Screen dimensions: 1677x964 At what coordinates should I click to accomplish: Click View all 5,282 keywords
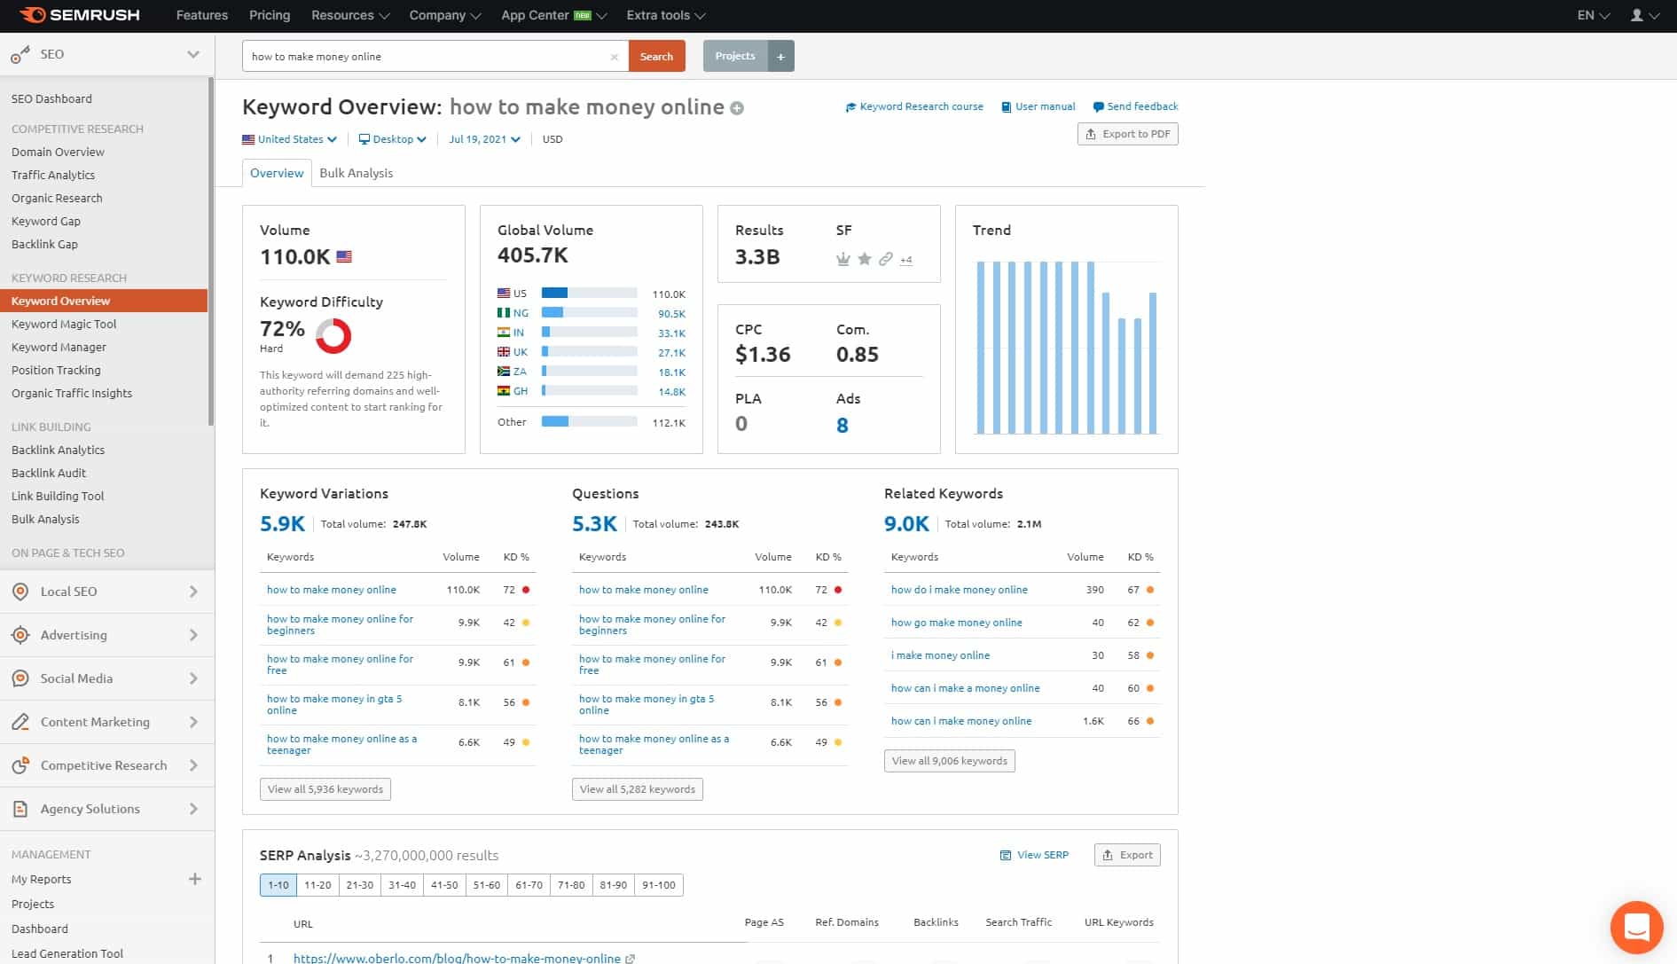coord(638,789)
